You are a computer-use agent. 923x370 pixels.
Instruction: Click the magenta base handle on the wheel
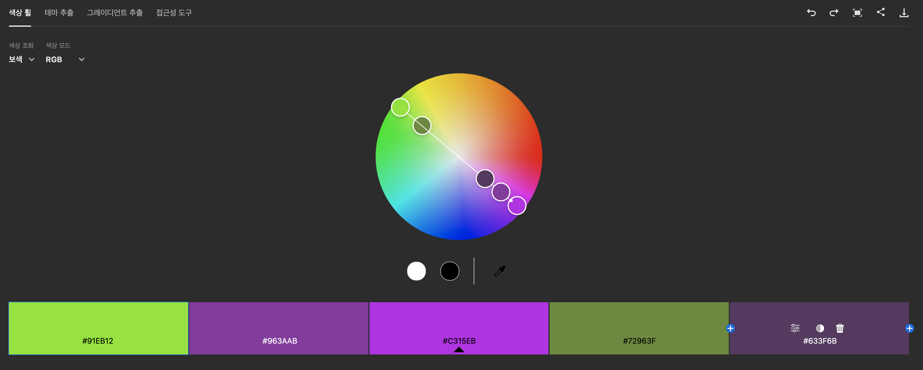click(x=517, y=206)
